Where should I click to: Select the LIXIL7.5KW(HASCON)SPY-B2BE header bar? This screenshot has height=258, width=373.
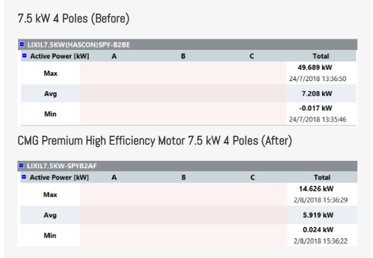[188, 44]
